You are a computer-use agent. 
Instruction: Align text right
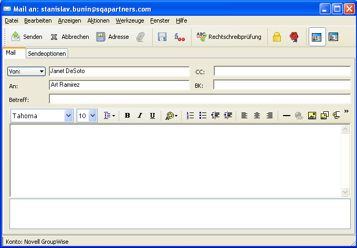click(269, 116)
